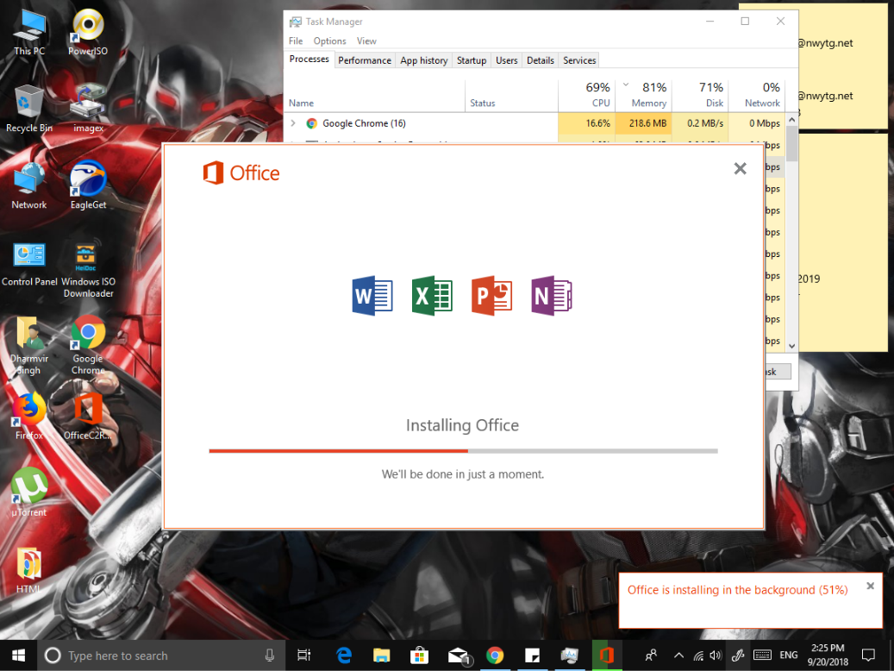The image size is (894, 671).
Task: Select the PowerPoint icon in the installer
Action: click(x=491, y=296)
